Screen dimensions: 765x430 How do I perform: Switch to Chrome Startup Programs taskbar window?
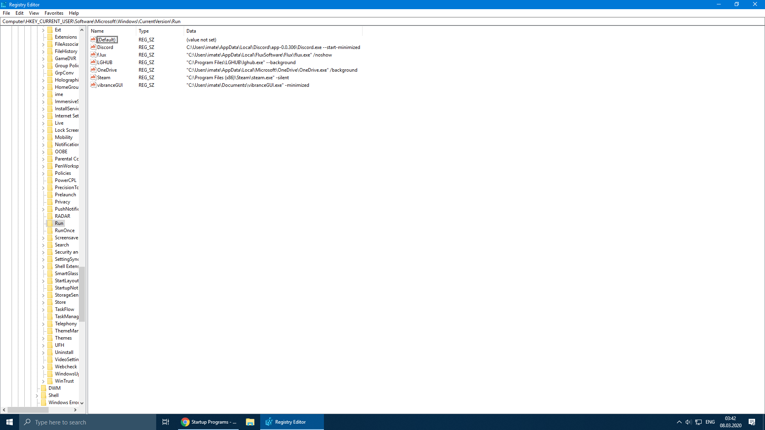209,422
